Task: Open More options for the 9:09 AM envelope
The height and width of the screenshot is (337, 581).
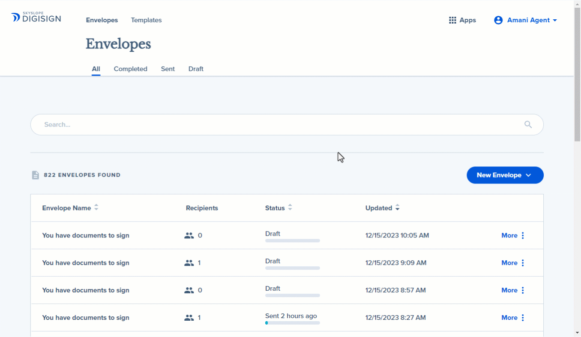Action: pos(513,263)
